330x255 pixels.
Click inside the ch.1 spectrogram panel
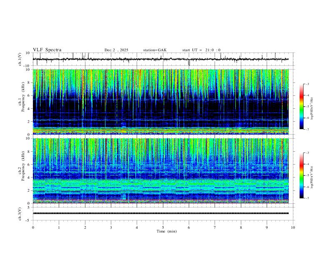pyautogui.click(x=160, y=102)
